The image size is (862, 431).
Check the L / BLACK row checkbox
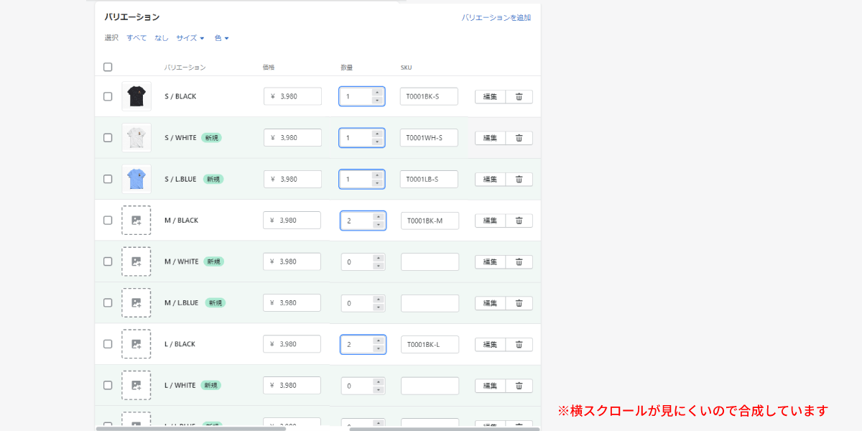point(108,344)
